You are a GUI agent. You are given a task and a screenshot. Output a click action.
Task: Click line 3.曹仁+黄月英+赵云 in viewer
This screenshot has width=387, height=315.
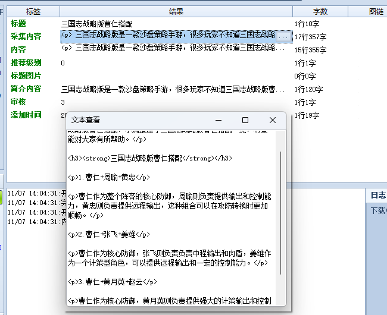pos(113,282)
